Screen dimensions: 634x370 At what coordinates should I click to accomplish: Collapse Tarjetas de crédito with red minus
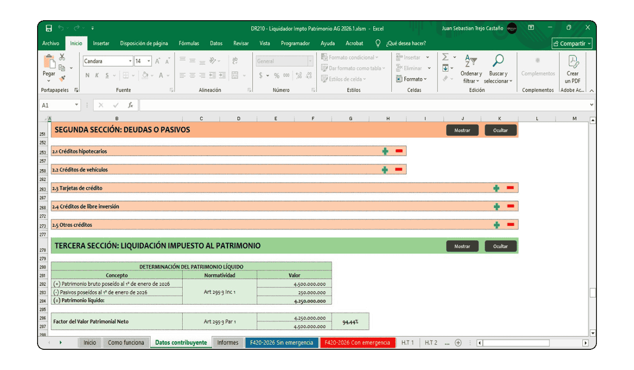click(510, 188)
